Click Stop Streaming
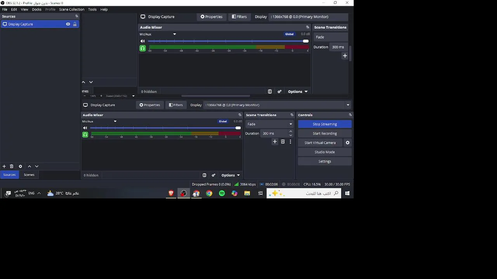This screenshot has width=497, height=279. 325,124
